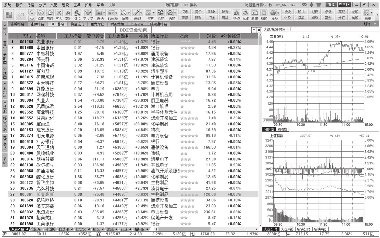The width and height of the screenshot is (380, 238).
Task: Open the 新股 new shares icon
Action: tap(264, 15)
